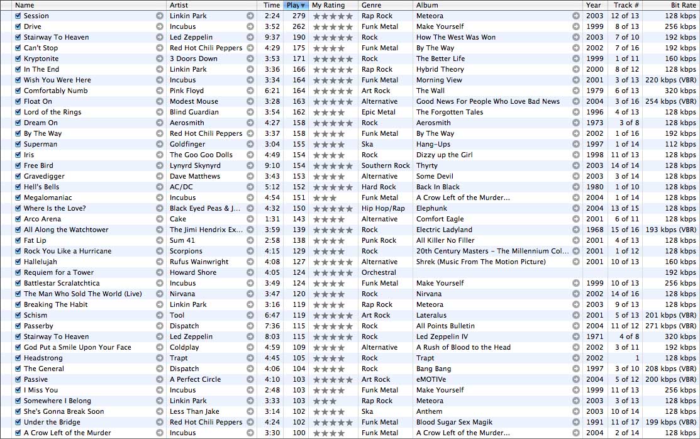Select the song God Put a Smile Upon Your Face

coord(77,347)
